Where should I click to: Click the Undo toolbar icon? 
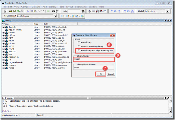click(39, 11)
